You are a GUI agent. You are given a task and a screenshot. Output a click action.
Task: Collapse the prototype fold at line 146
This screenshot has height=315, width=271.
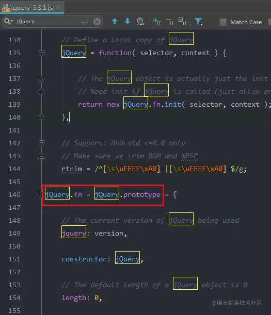[40, 194]
